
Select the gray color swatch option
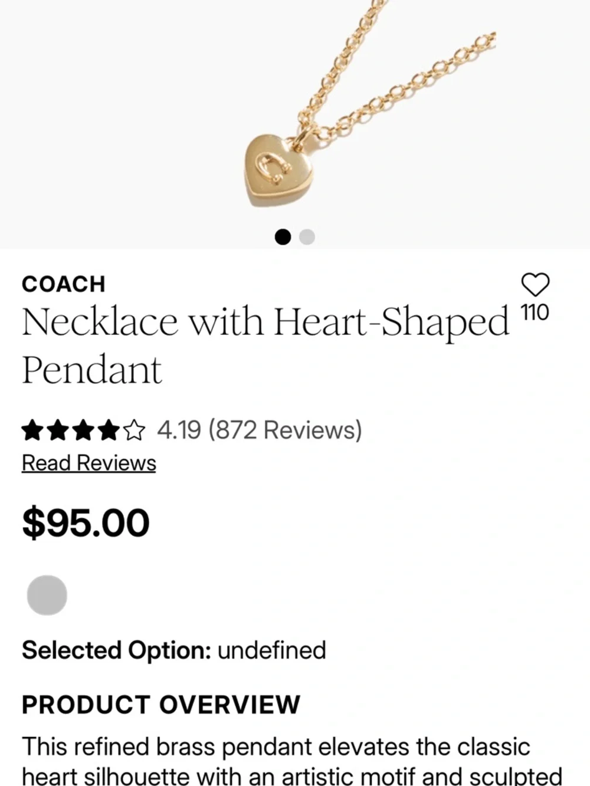[47, 595]
